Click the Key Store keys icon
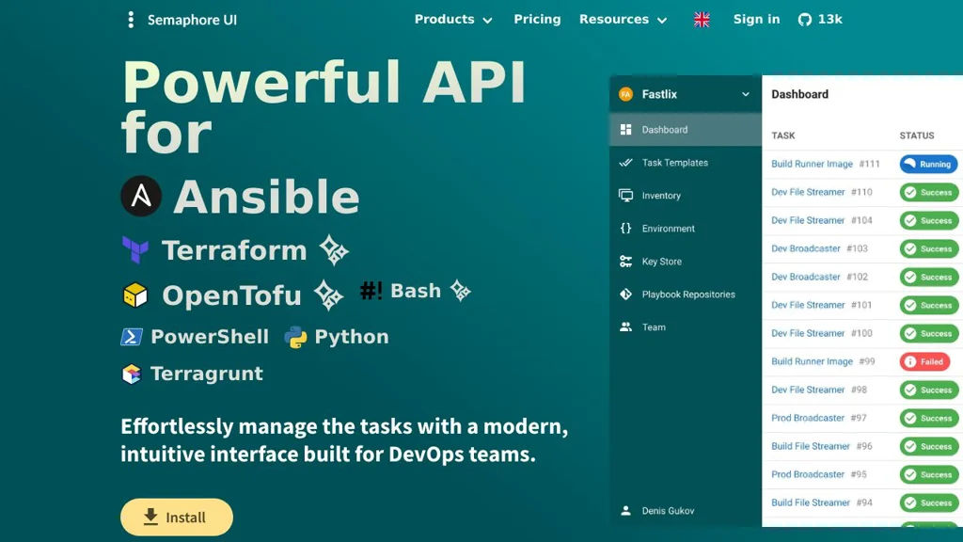The image size is (963, 542). coord(625,262)
